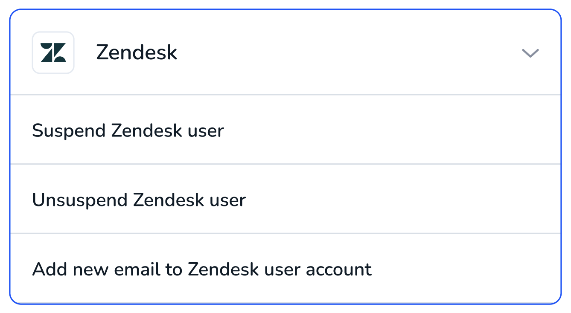Click the Zendesk integration title
The height and width of the screenshot is (313, 571).
[x=137, y=52]
